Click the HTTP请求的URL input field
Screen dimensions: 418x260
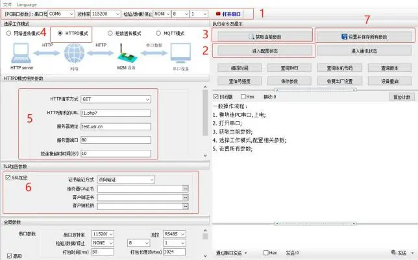[116, 113]
